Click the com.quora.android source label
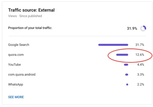The height and width of the screenshot is (107, 153). (22, 74)
